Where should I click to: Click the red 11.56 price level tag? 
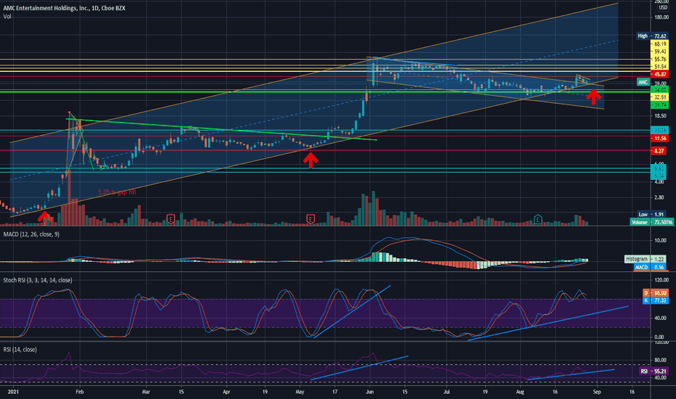660,139
